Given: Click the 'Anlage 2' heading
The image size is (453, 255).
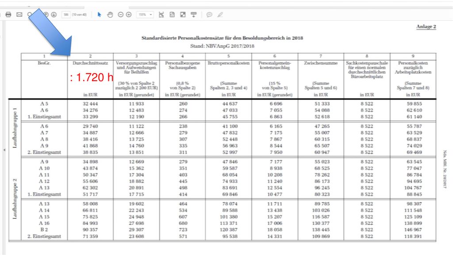Looking at the screenshot, I should [x=426, y=27].
